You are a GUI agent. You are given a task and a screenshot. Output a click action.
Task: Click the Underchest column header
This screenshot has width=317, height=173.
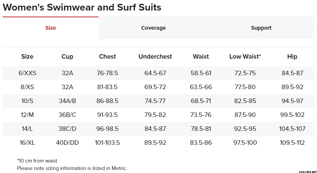click(x=155, y=56)
